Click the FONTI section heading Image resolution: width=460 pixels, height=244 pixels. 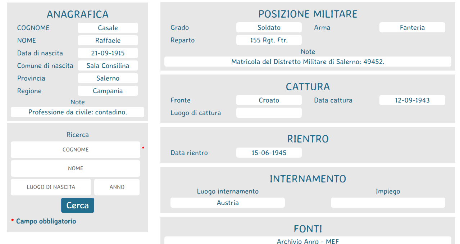[x=308, y=229]
